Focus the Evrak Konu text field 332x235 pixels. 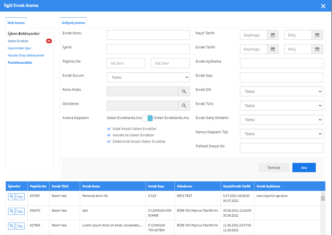tap(148, 35)
